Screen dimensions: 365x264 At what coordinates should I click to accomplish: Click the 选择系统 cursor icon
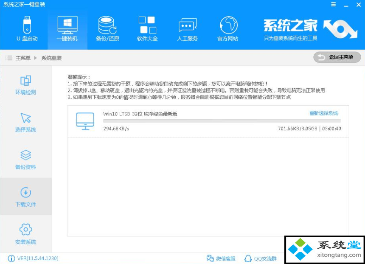(x=25, y=118)
